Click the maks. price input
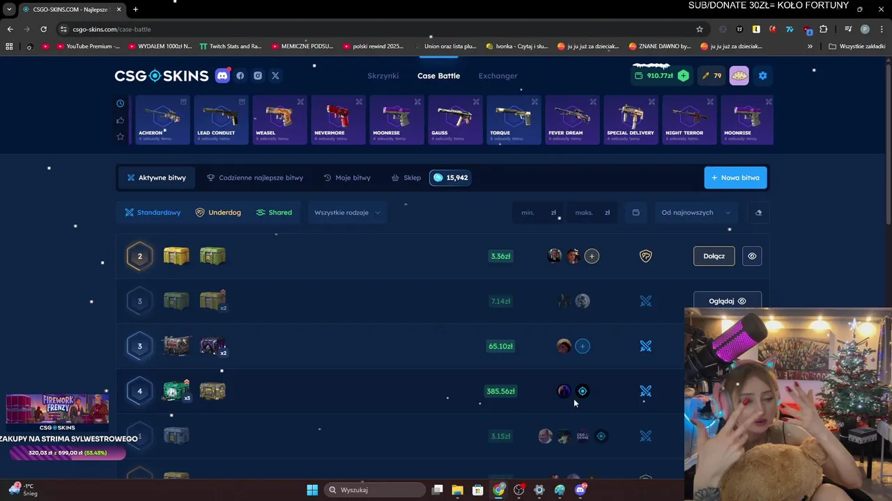Screen dimensions: 892x501 (592, 212)
